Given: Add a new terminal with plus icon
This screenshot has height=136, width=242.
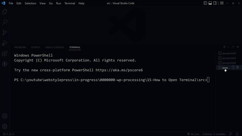Looking at the screenshot, I should 224,47.
